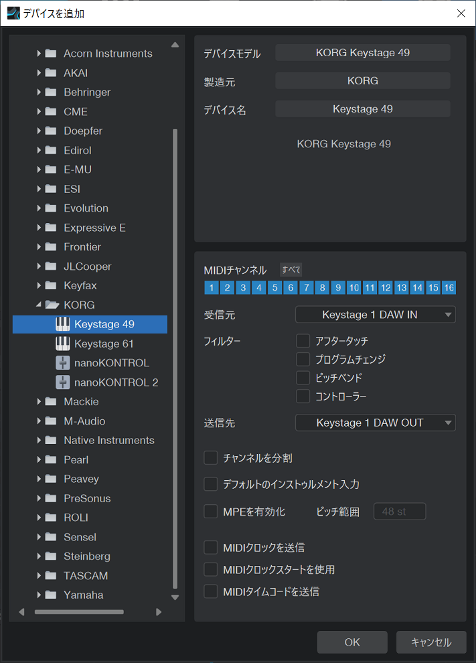
Task: Click the PreSonus folder icon
Action: click(51, 498)
